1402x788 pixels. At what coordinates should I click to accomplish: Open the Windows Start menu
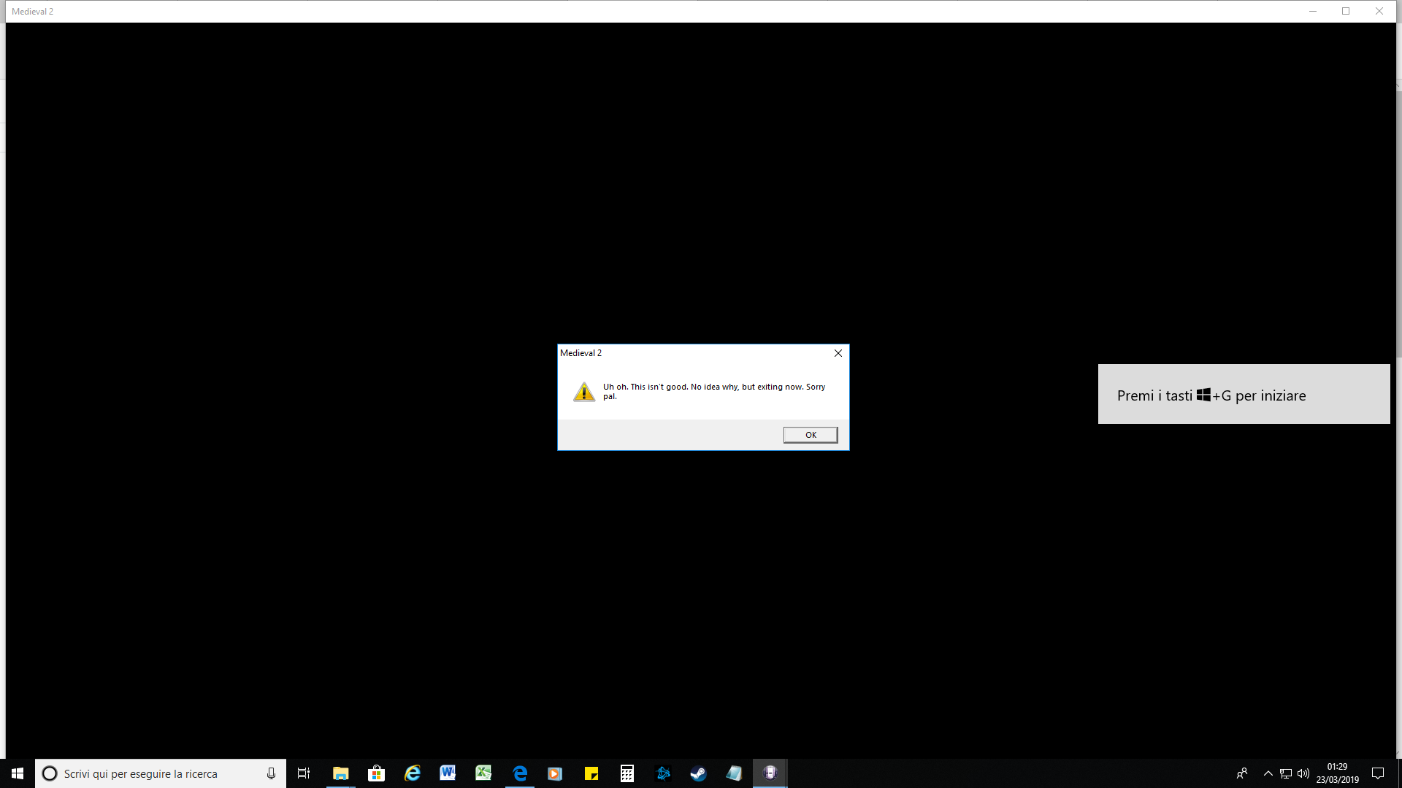[x=18, y=773]
